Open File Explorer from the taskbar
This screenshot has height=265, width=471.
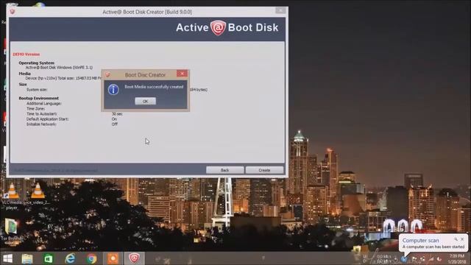27,258
